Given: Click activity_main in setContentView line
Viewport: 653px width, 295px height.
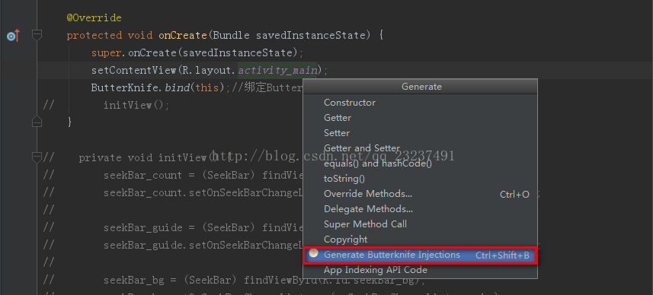Looking at the screenshot, I should point(277,70).
